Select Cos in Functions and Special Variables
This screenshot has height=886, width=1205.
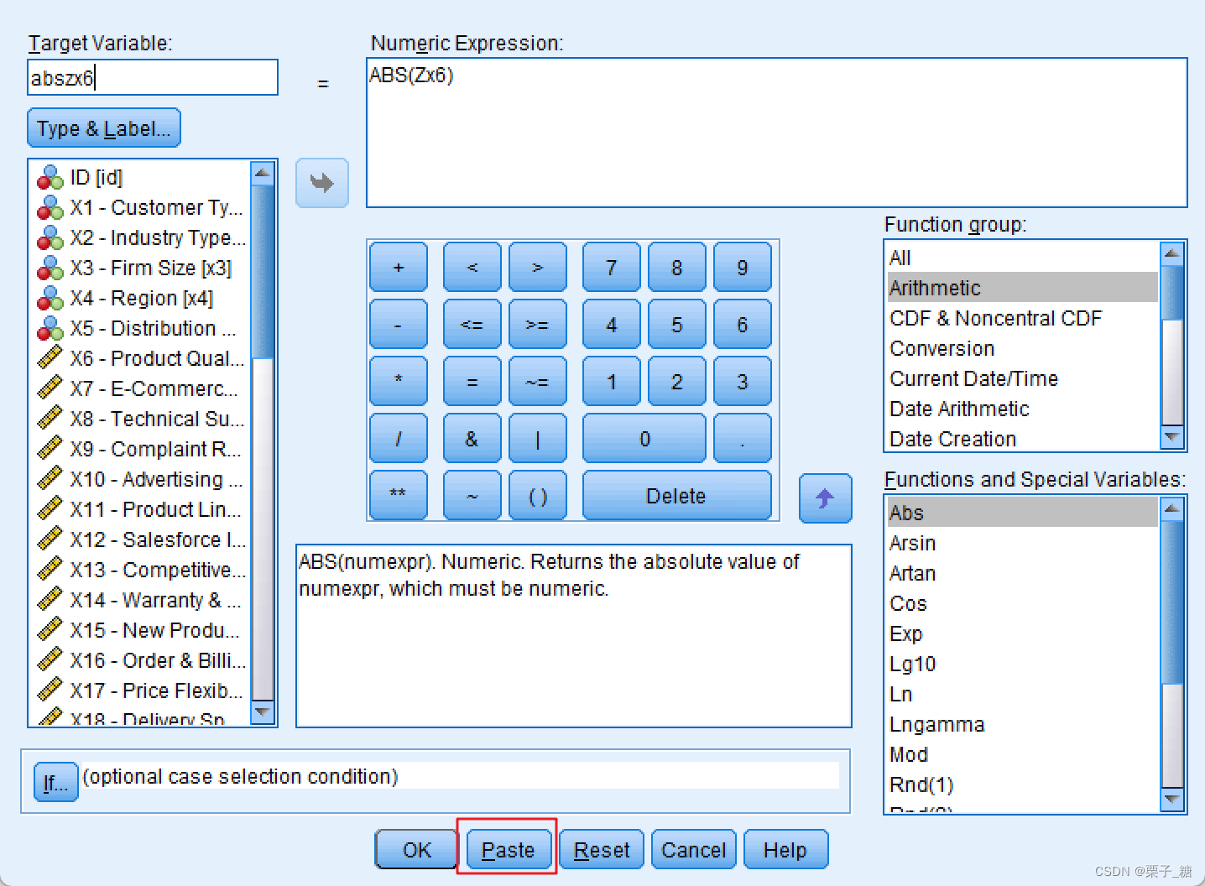tap(907, 603)
